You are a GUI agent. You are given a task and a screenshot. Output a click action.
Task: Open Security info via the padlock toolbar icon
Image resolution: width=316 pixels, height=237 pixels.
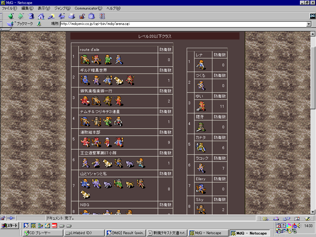pos(82,16)
